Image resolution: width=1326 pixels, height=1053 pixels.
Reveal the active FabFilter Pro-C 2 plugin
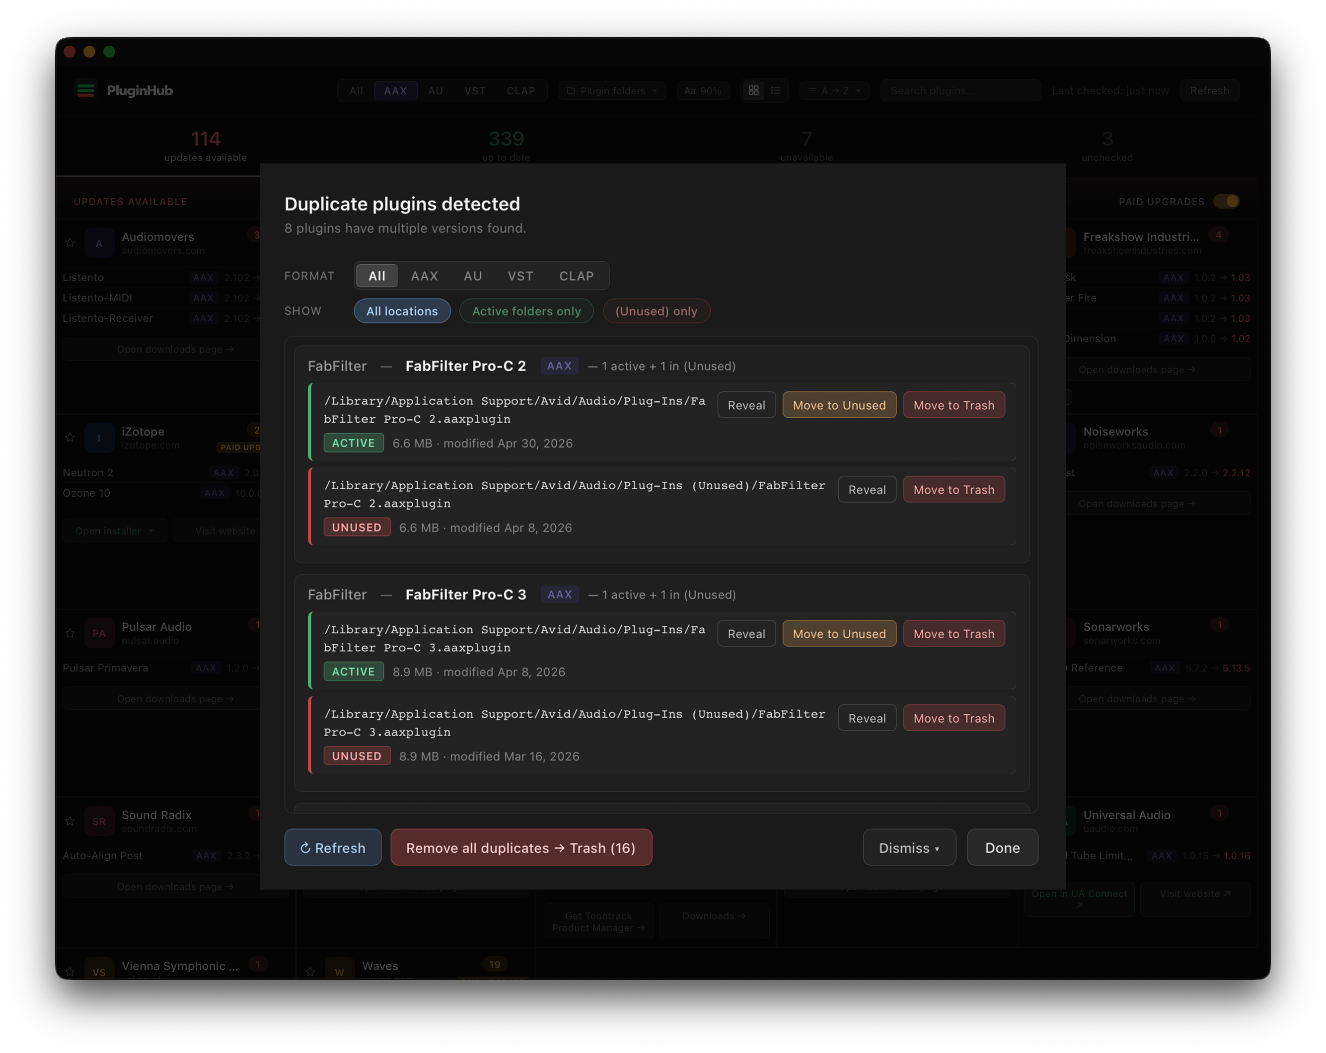746,405
